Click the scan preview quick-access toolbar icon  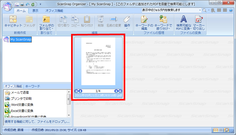(x=17, y=4)
